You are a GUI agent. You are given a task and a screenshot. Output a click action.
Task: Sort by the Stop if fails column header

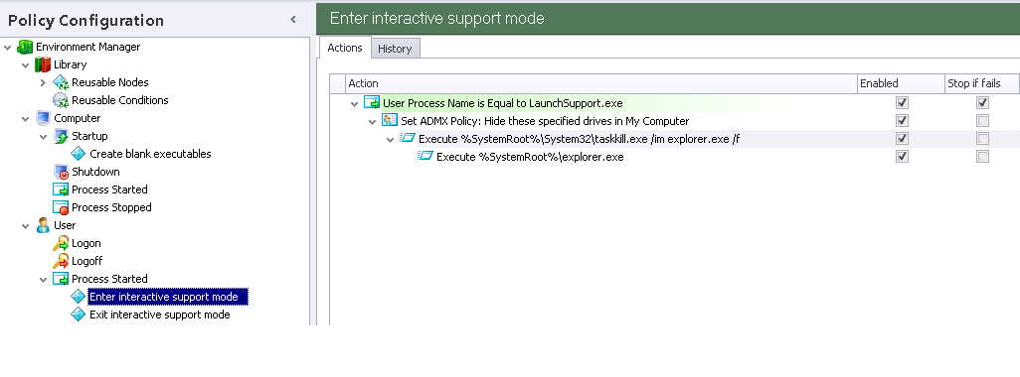click(x=982, y=83)
